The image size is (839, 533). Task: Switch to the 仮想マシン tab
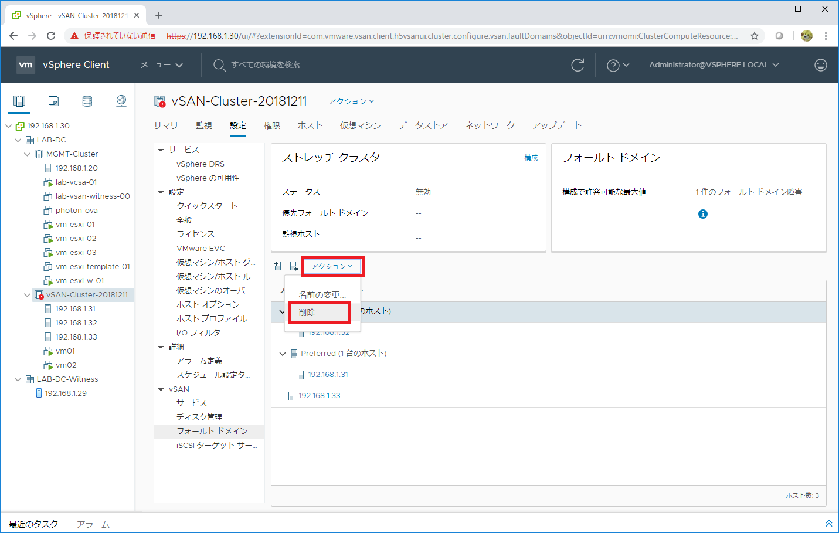pyautogui.click(x=361, y=125)
